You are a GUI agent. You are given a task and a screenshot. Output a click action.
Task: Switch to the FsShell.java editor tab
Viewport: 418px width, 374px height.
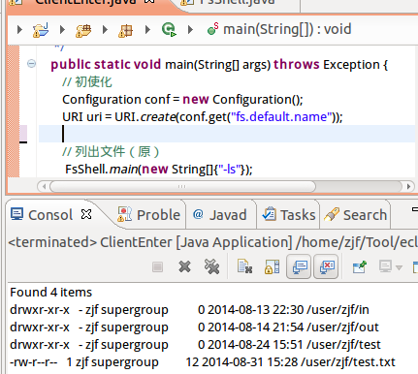pyautogui.click(x=239, y=3)
